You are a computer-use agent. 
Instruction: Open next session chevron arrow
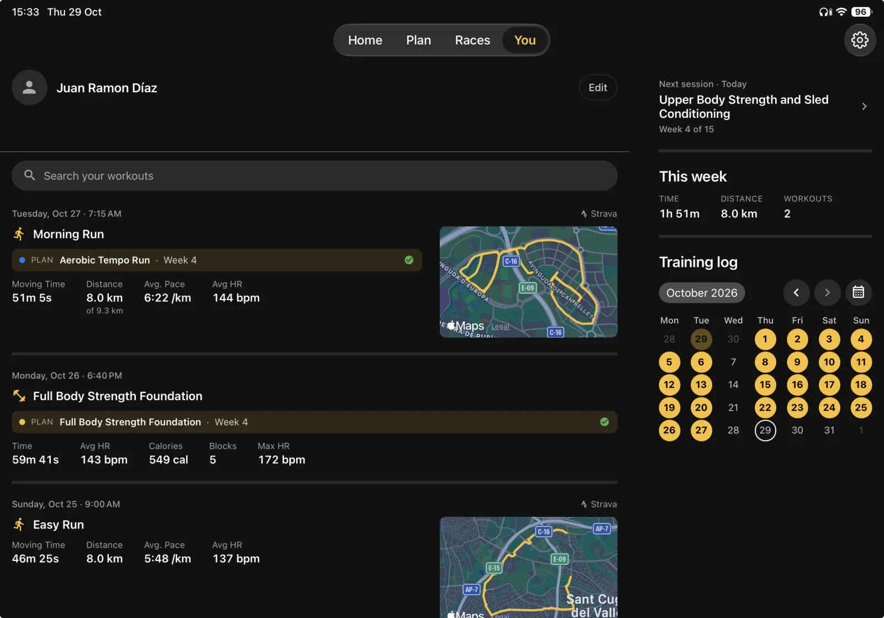(x=865, y=106)
